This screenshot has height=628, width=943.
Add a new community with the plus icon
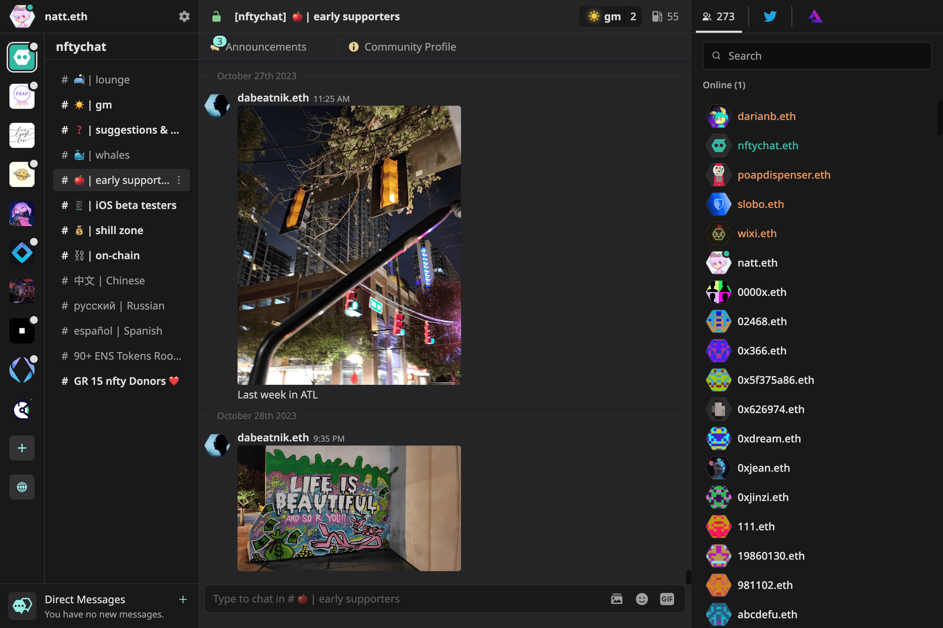[x=22, y=447]
